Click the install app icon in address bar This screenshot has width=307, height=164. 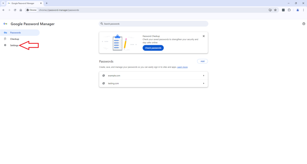point(270,10)
